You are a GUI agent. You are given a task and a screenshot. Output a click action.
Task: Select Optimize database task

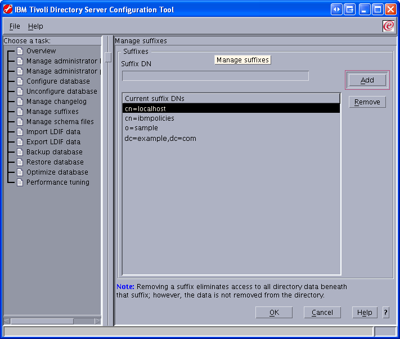tap(57, 172)
